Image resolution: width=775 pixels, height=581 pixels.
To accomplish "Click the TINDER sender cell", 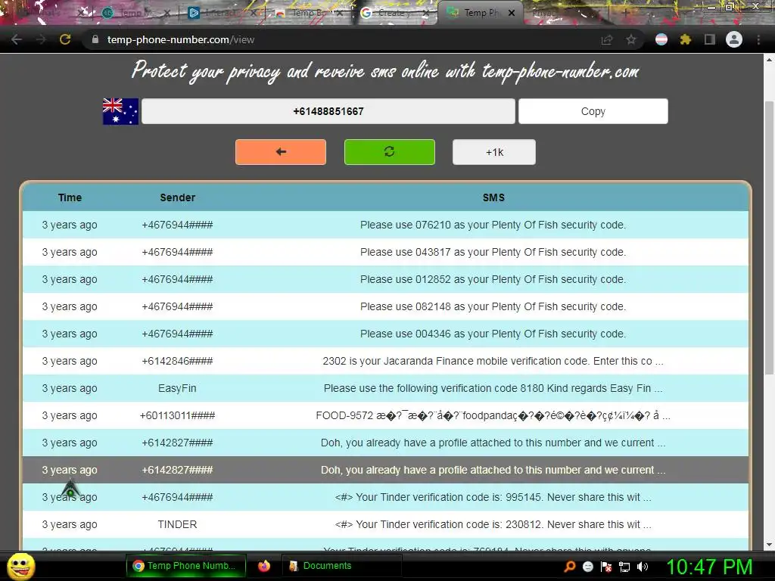I will coord(177,524).
